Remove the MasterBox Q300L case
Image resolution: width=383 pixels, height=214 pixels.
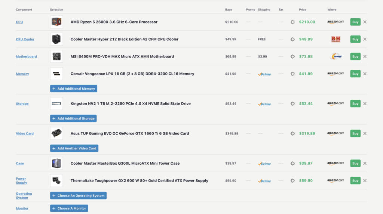point(365,163)
